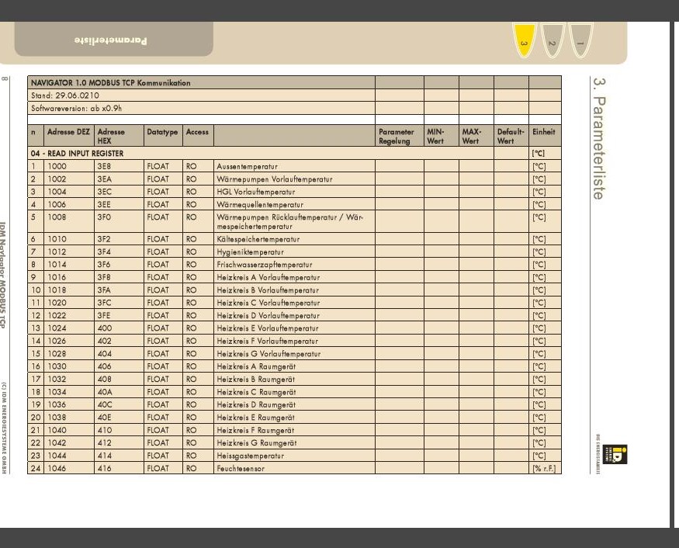Click 'Heizkreis C Vorlauftemperatur' cell
Viewport: 679px width, 548px height.
[x=294, y=303]
